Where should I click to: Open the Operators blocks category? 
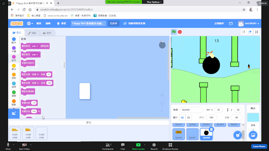click(x=14, y=94)
